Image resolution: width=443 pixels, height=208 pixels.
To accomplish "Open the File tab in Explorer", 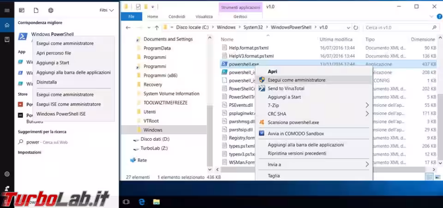I will point(131,17).
